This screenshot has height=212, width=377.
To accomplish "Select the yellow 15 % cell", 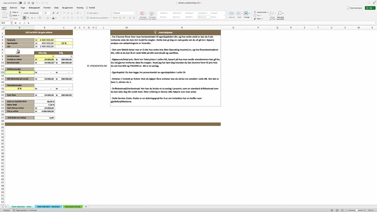I will coord(64,43).
